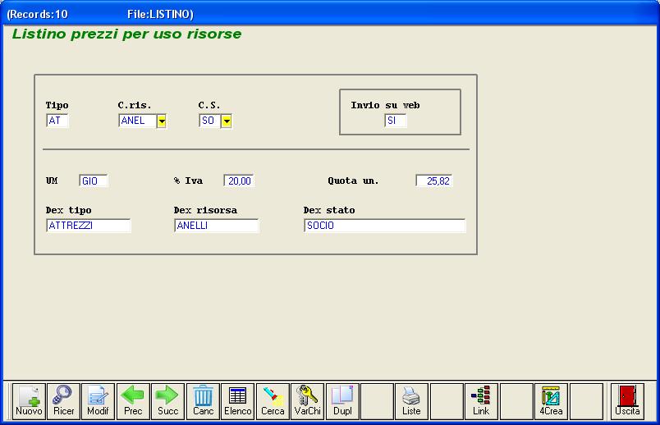Click the Modif edit record icon
This screenshot has width=660, height=425.
tap(98, 400)
